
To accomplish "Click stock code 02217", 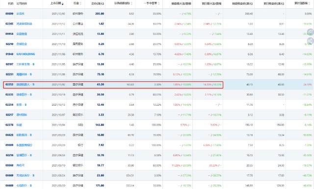I will [9, 115].
